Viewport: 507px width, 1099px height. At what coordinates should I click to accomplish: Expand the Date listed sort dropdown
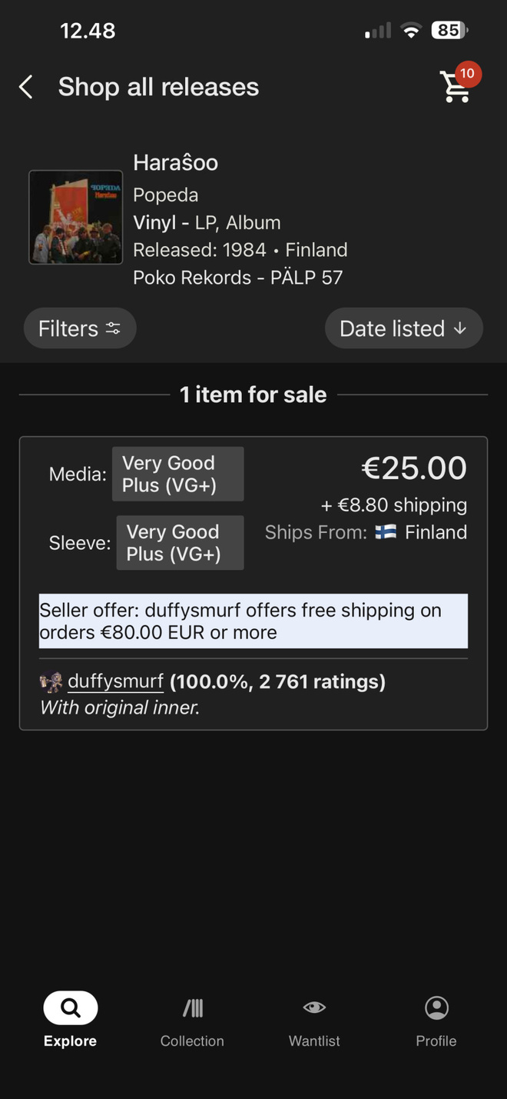[403, 328]
